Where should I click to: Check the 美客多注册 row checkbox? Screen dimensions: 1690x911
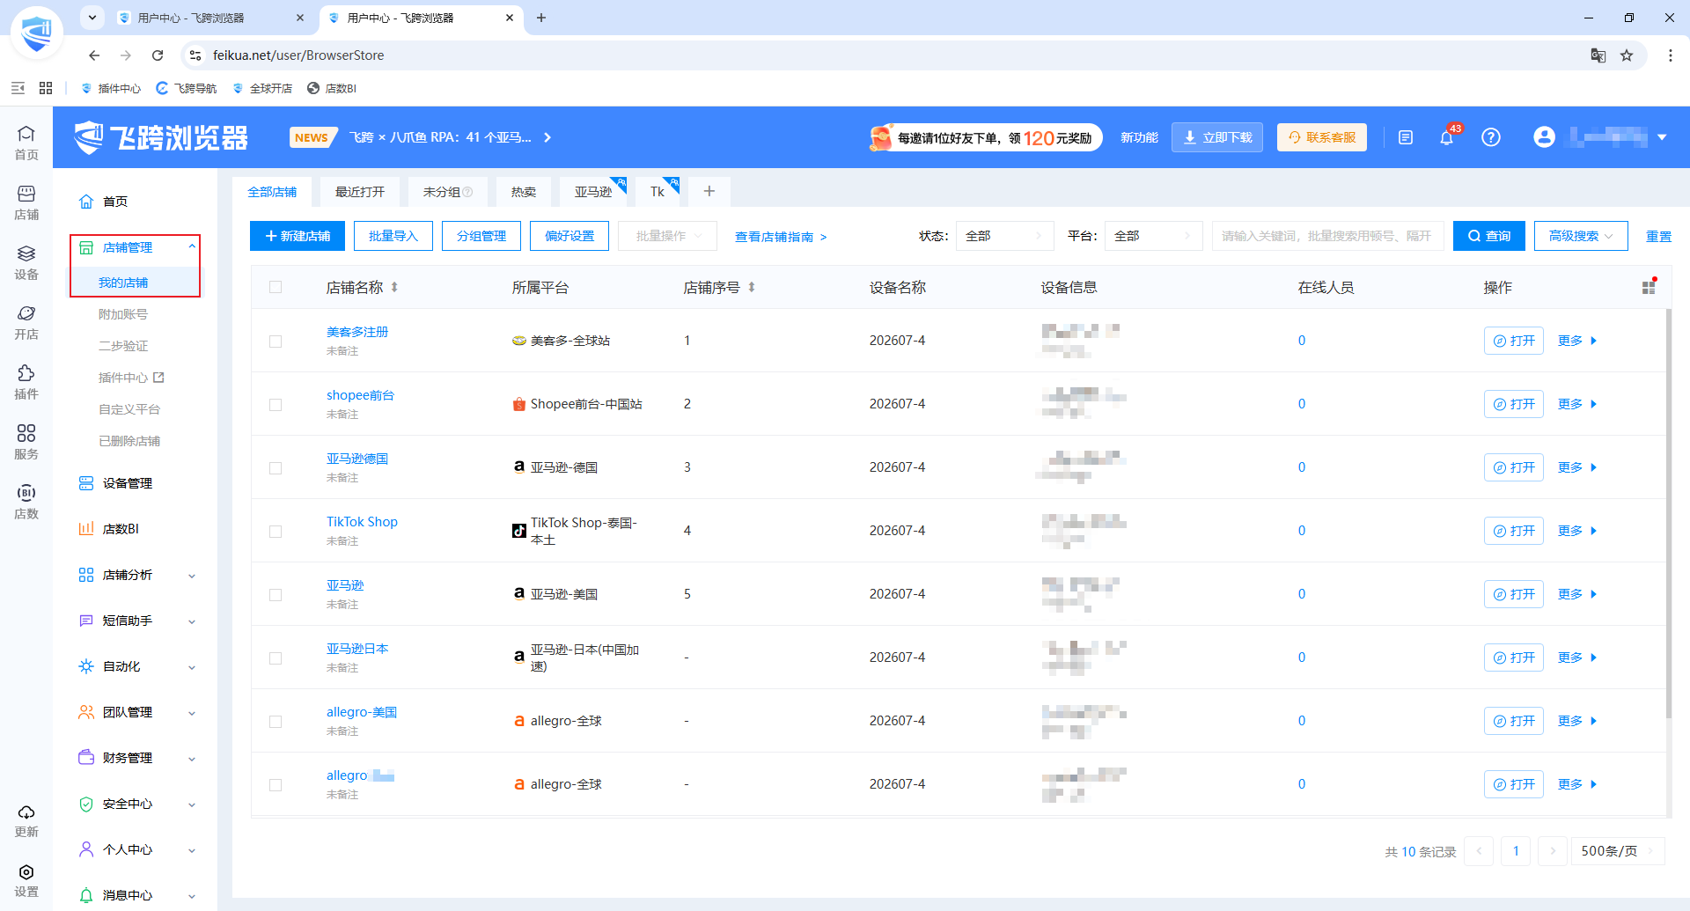(x=276, y=341)
